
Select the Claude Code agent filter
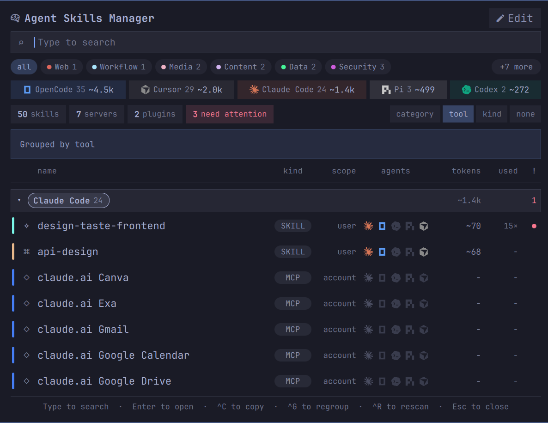302,90
